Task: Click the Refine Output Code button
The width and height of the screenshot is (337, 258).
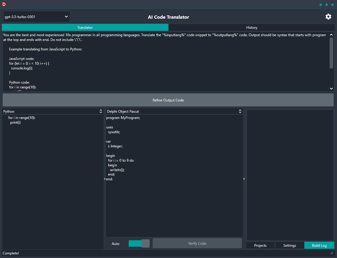Action: point(168,100)
